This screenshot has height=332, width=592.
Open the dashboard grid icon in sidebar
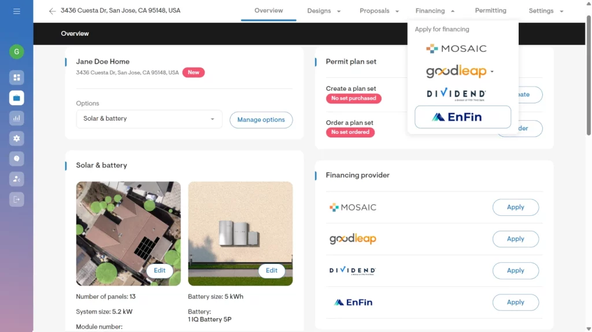(x=16, y=77)
